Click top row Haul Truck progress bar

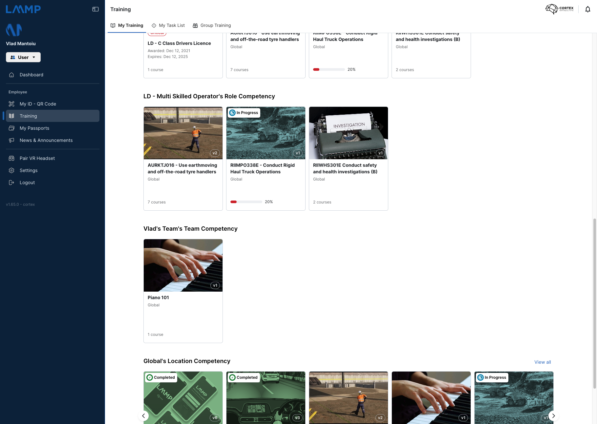pos(329,69)
